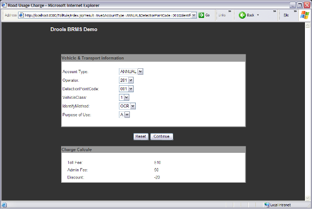312x209 pixels.
Task: Click the scrollbar up arrow
Action: tap(308, 25)
